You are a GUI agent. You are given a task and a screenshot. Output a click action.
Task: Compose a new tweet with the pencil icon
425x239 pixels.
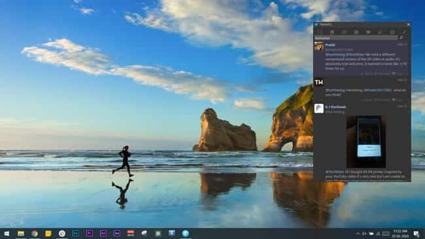tap(404, 32)
